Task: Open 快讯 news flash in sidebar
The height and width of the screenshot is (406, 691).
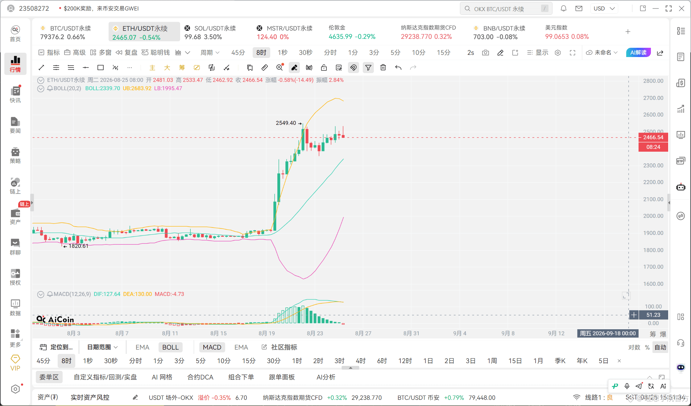Action: pyautogui.click(x=15, y=94)
